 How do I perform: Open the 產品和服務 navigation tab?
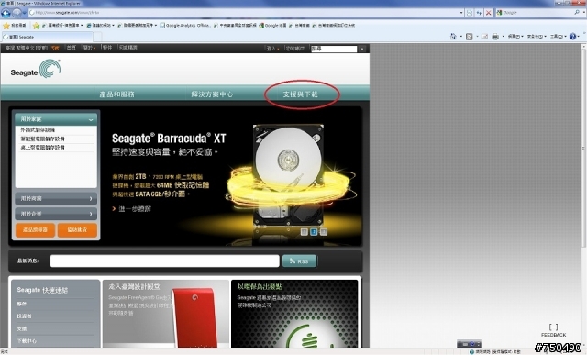[x=116, y=94]
